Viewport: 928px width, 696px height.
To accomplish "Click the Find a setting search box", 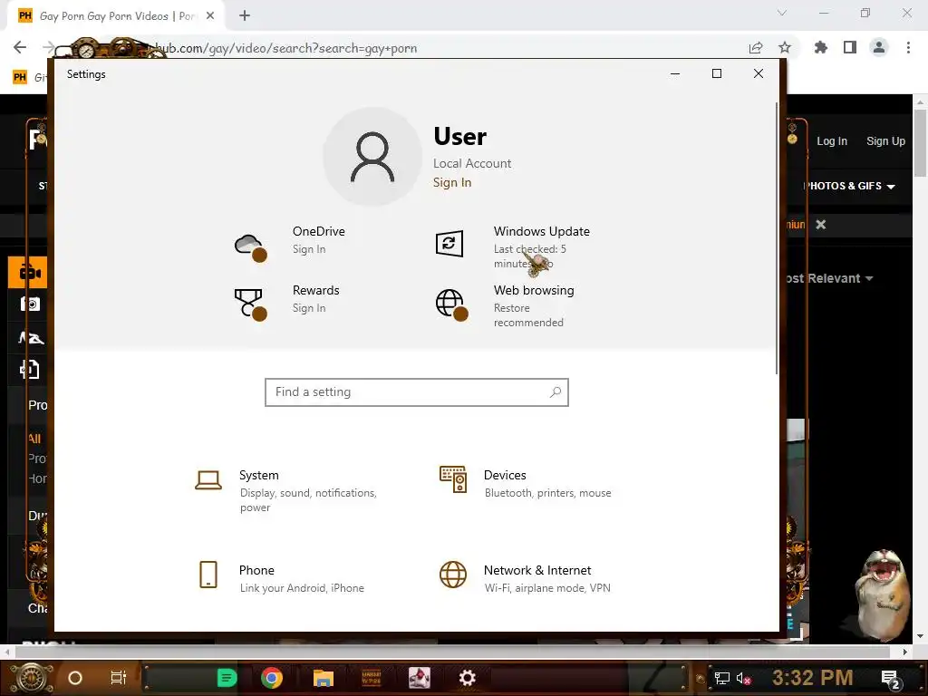I will (x=417, y=392).
